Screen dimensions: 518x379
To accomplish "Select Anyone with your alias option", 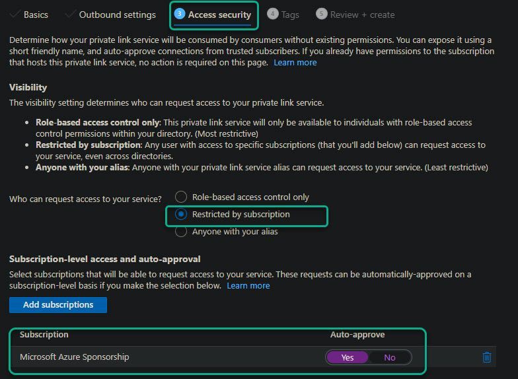I will point(181,232).
